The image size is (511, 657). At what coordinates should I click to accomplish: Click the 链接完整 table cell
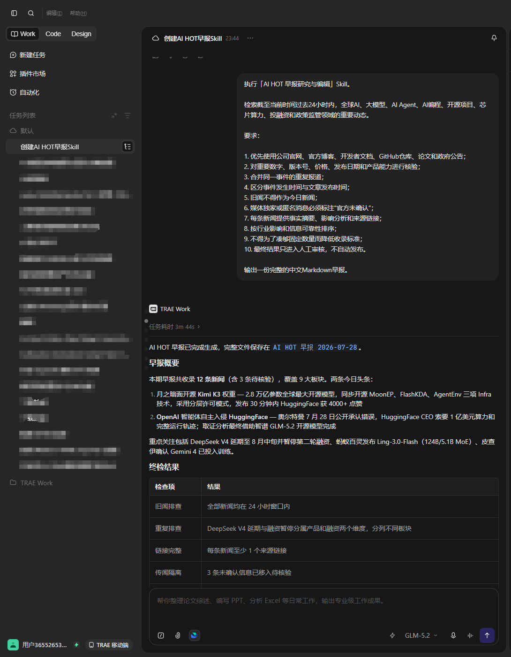175,550
